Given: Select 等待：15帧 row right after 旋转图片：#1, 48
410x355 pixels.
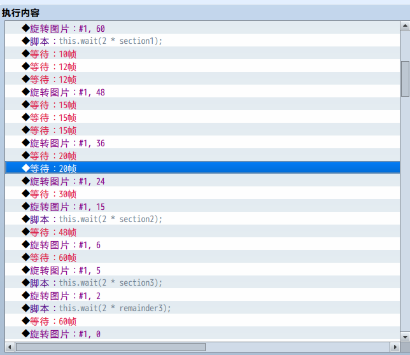Looking at the screenshot, I should 202,104.
